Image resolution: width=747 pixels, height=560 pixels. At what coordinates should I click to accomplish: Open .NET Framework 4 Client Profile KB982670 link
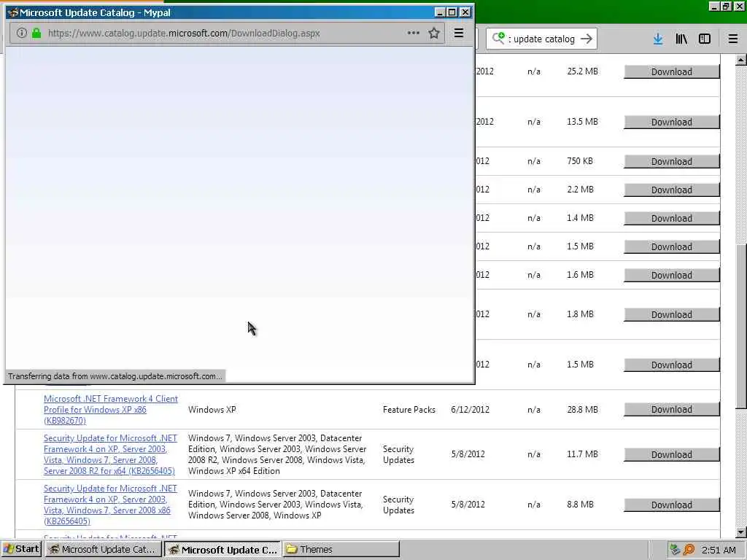click(x=111, y=410)
